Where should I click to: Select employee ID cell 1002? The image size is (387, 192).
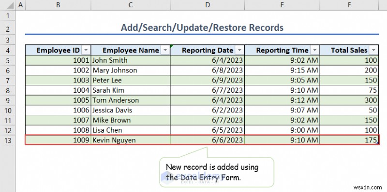pos(58,70)
